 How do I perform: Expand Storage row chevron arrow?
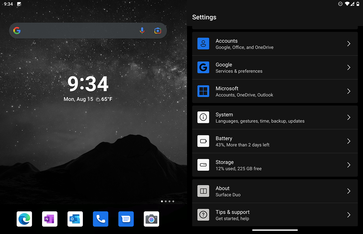[349, 165]
